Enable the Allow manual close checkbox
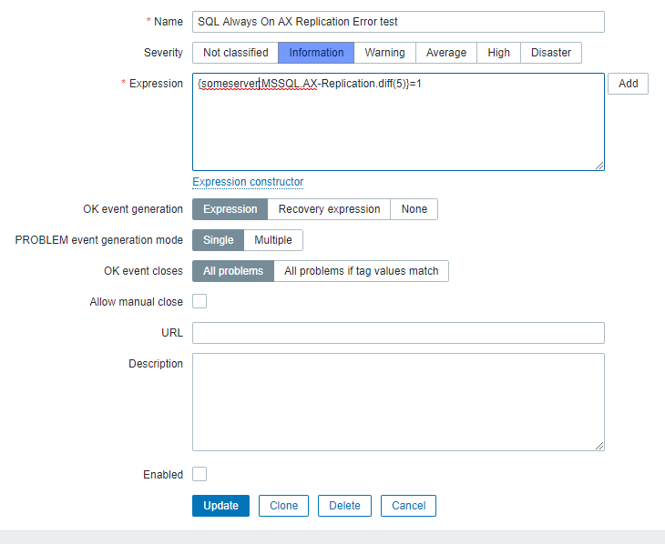This screenshot has width=665, height=544. (199, 301)
